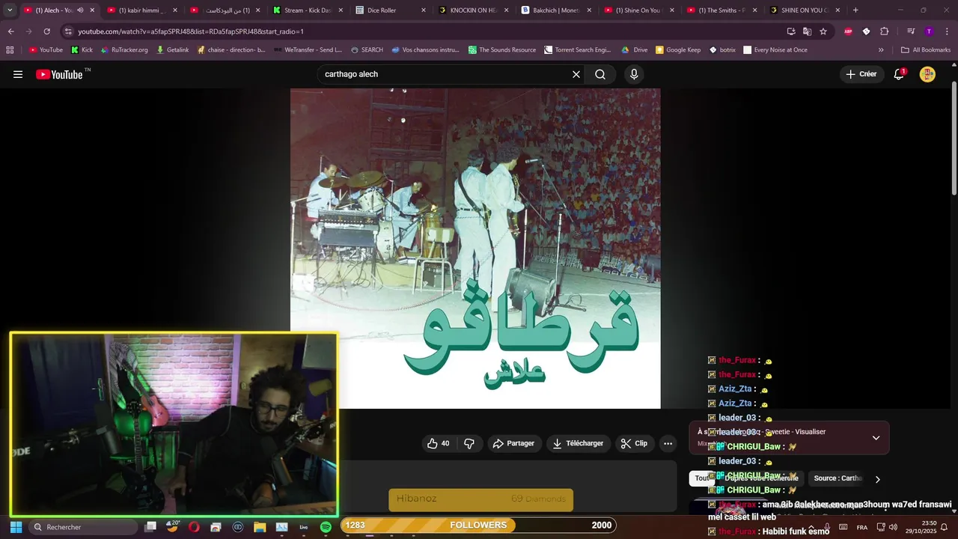Switch to the Bakchich tab
958x539 pixels.
pyautogui.click(x=555, y=10)
